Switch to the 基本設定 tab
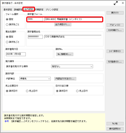This screenshot has height=133, width=126. coord(8,9)
